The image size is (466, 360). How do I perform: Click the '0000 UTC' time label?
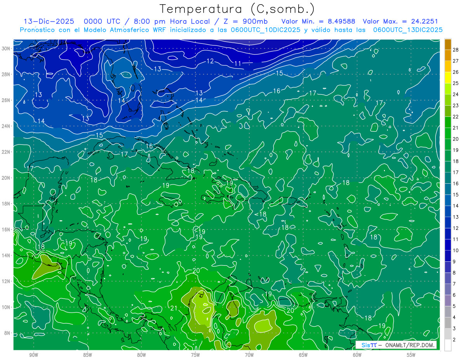click(x=104, y=21)
